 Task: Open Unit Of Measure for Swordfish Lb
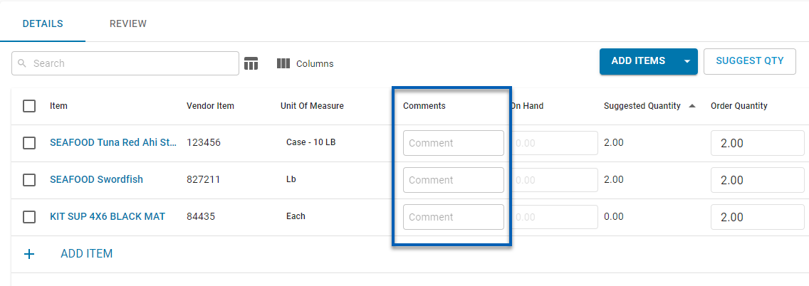click(x=291, y=179)
